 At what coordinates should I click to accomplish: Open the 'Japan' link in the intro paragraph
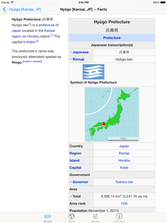tap(16, 31)
